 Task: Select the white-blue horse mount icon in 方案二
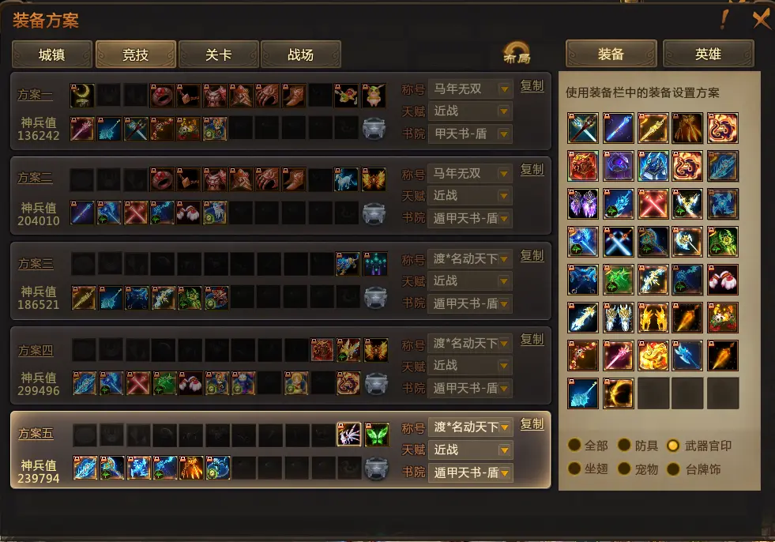pyautogui.click(x=346, y=179)
